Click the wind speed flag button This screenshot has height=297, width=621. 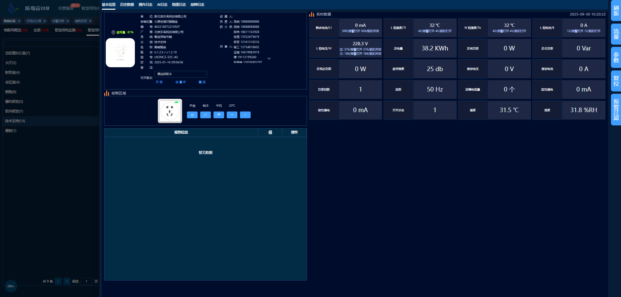pyautogui.click(x=219, y=115)
